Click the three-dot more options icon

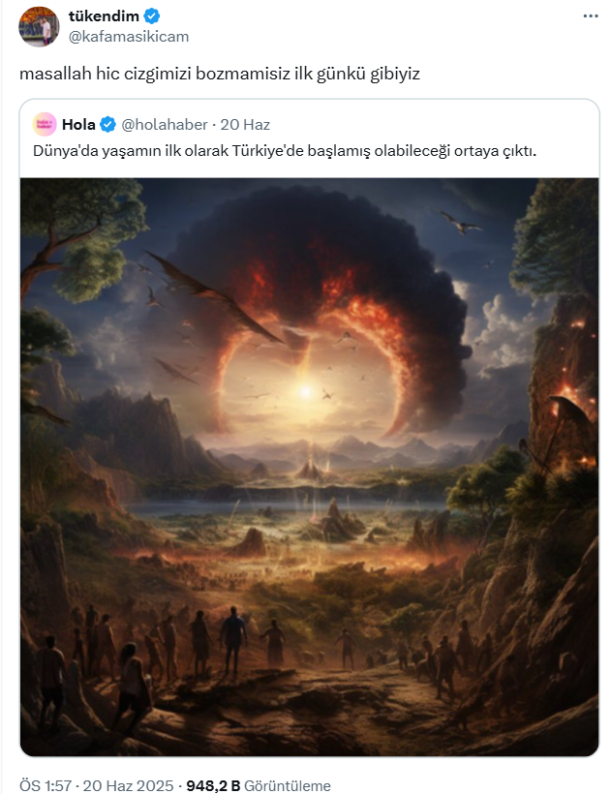(591, 16)
